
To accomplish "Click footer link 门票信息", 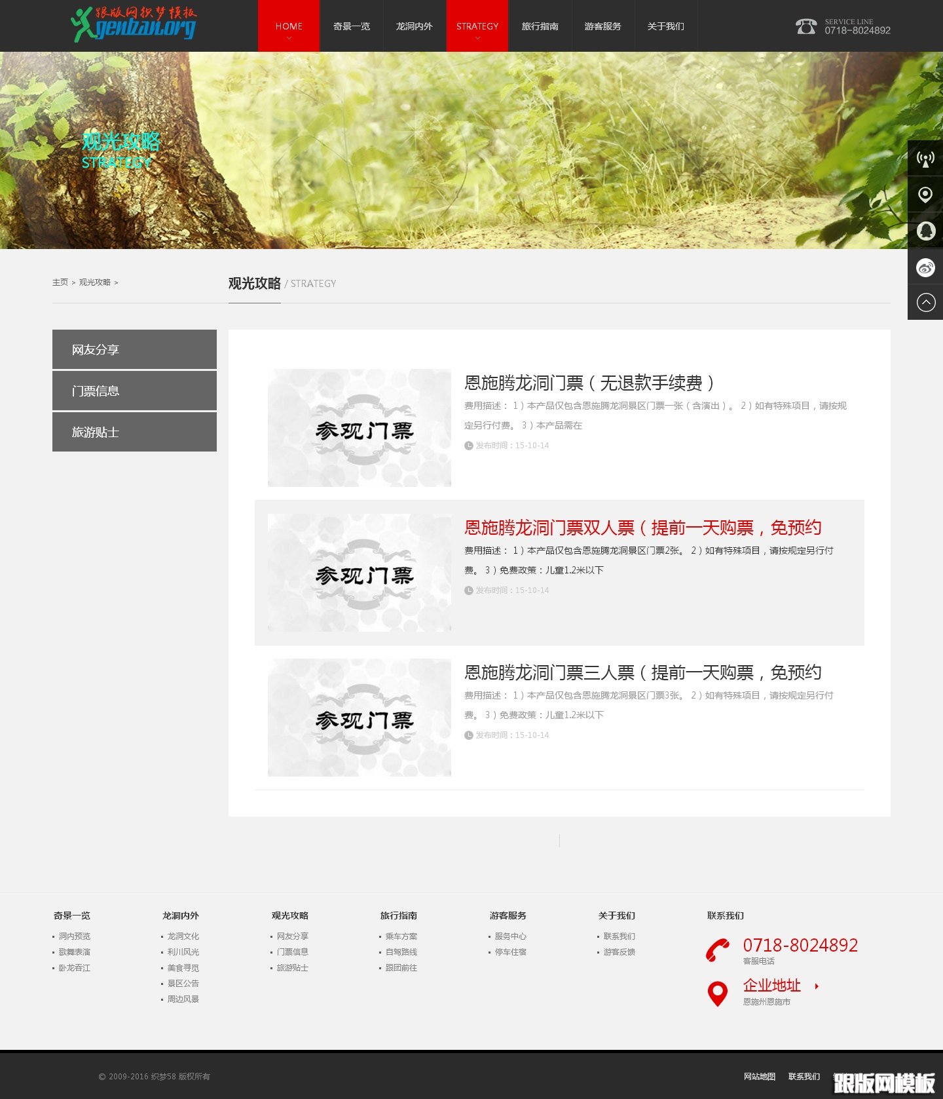I will pos(292,952).
